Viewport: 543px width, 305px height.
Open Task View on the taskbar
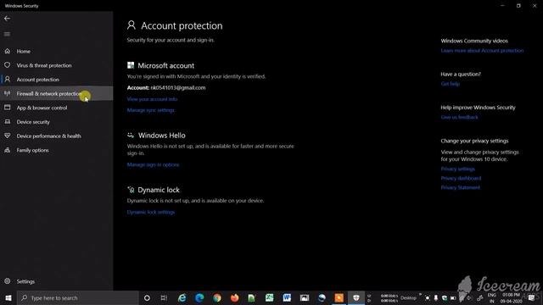164,297
